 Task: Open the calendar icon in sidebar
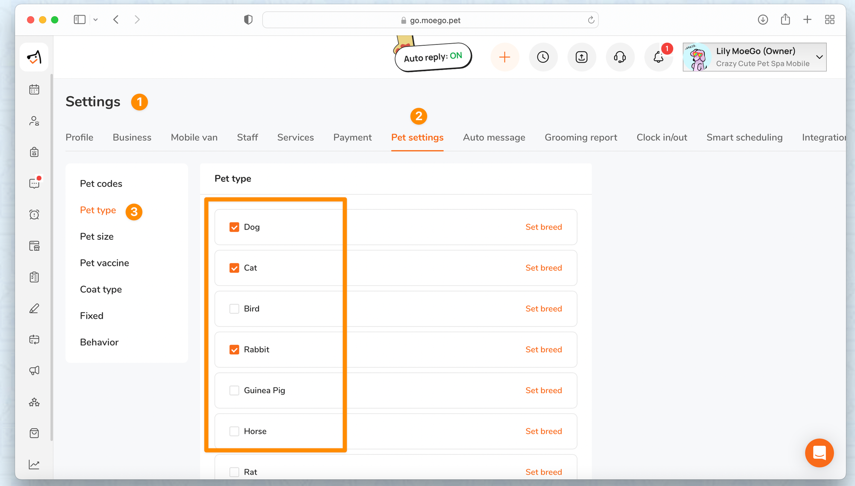34,89
